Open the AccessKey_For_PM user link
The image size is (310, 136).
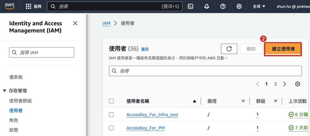[145, 128]
